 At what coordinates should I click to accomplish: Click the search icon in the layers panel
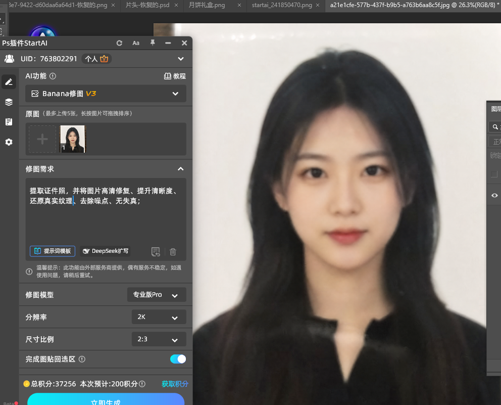(495, 127)
